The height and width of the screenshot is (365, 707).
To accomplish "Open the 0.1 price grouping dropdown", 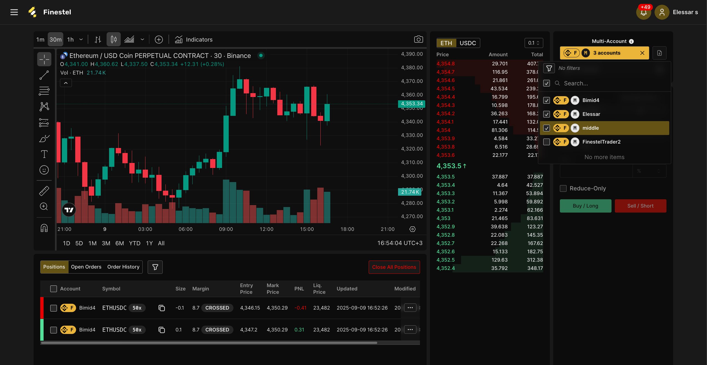I will (x=534, y=43).
